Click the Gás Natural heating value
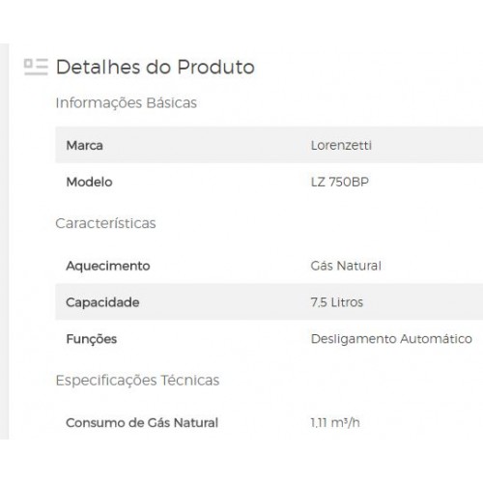Screen dimensions: 483x483 pos(346,266)
